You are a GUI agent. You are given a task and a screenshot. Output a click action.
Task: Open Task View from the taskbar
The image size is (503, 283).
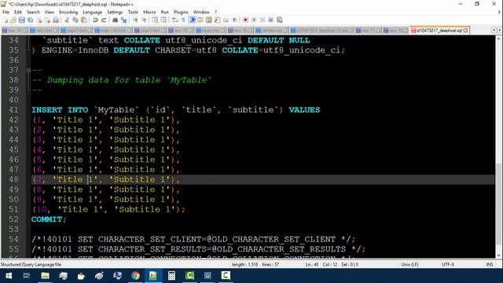coord(27,276)
